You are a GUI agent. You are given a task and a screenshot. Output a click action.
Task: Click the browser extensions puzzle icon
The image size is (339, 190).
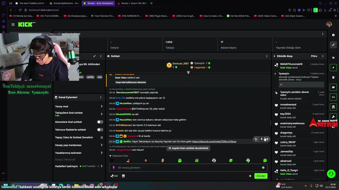pos(320,10)
